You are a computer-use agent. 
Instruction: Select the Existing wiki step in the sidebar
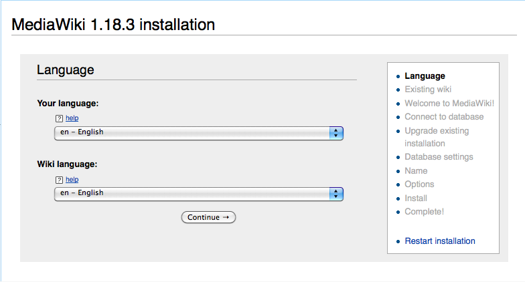click(428, 90)
